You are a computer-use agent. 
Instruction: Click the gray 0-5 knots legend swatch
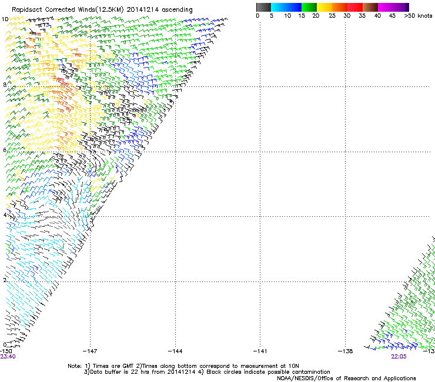pos(263,7)
